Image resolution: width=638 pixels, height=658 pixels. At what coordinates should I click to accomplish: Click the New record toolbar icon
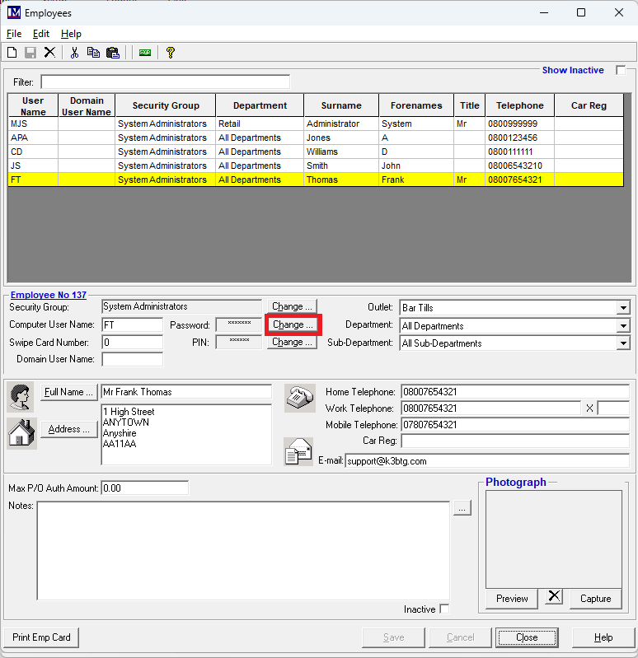coord(12,53)
